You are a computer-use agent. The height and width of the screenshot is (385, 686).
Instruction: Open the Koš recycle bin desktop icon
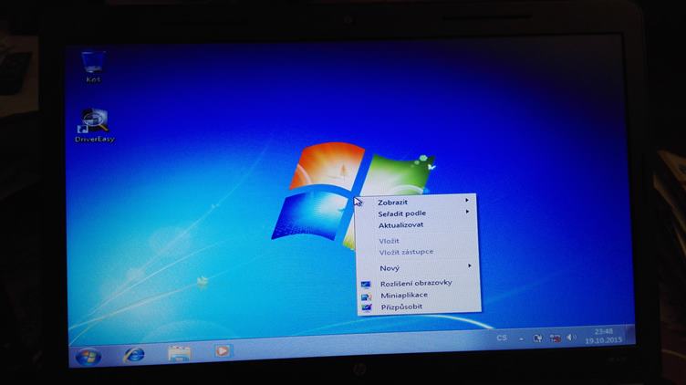point(92,65)
